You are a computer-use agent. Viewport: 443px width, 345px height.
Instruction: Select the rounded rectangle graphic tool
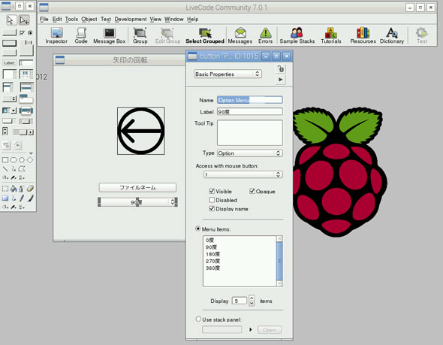(14, 160)
